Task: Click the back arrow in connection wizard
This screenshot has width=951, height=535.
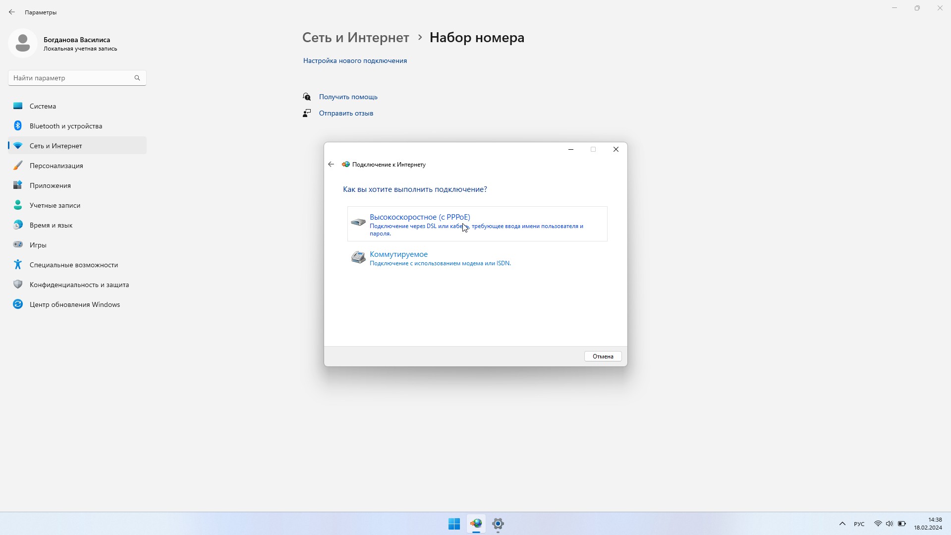Action: pos(331,165)
